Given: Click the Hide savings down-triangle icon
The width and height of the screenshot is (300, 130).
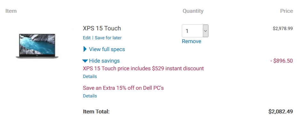Looking at the screenshot, I should pyautogui.click(x=85, y=61).
